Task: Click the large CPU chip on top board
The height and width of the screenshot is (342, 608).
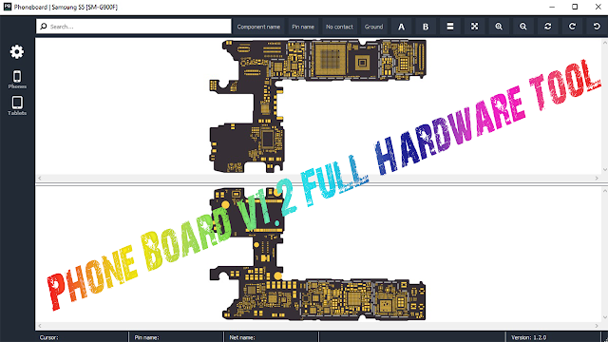Action: coord(330,59)
